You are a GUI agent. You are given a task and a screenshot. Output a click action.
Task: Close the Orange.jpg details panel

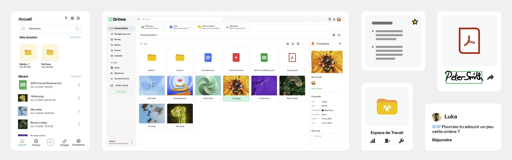pyautogui.click(x=340, y=44)
